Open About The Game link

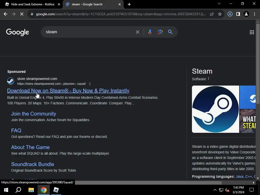click(30, 147)
